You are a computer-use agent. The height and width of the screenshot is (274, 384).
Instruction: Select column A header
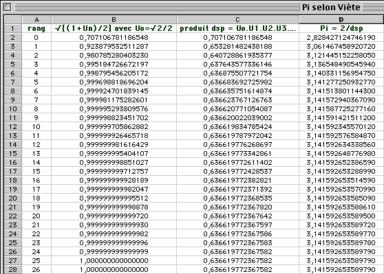(36, 19)
